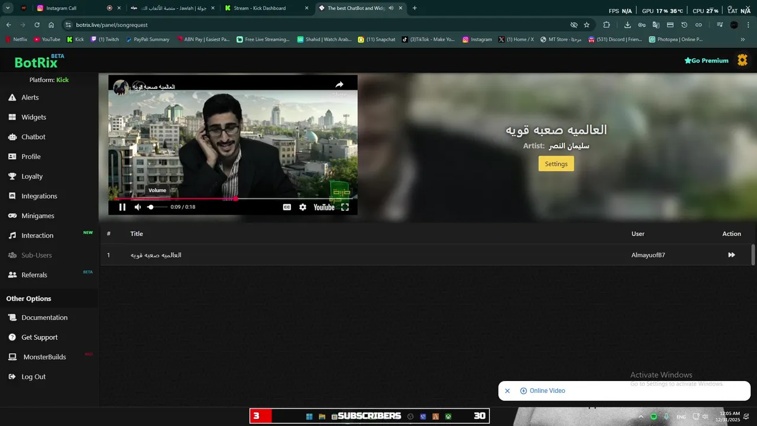Reload the current page
Image resolution: width=757 pixels, height=426 pixels.
pos(37,25)
